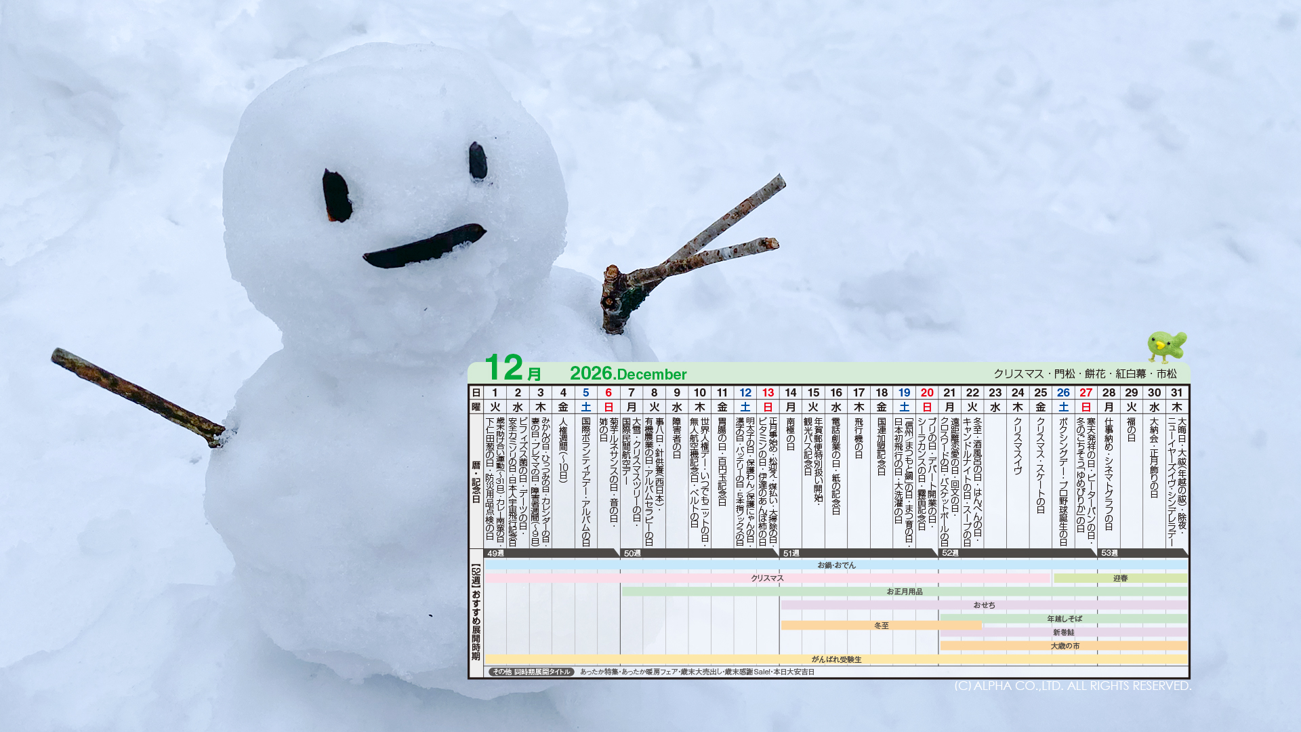This screenshot has height=732, width=1301.
Task: Select blue Saturday date 12
Action: point(745,392)
